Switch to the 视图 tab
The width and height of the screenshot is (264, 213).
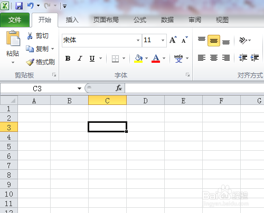[222, 20]
